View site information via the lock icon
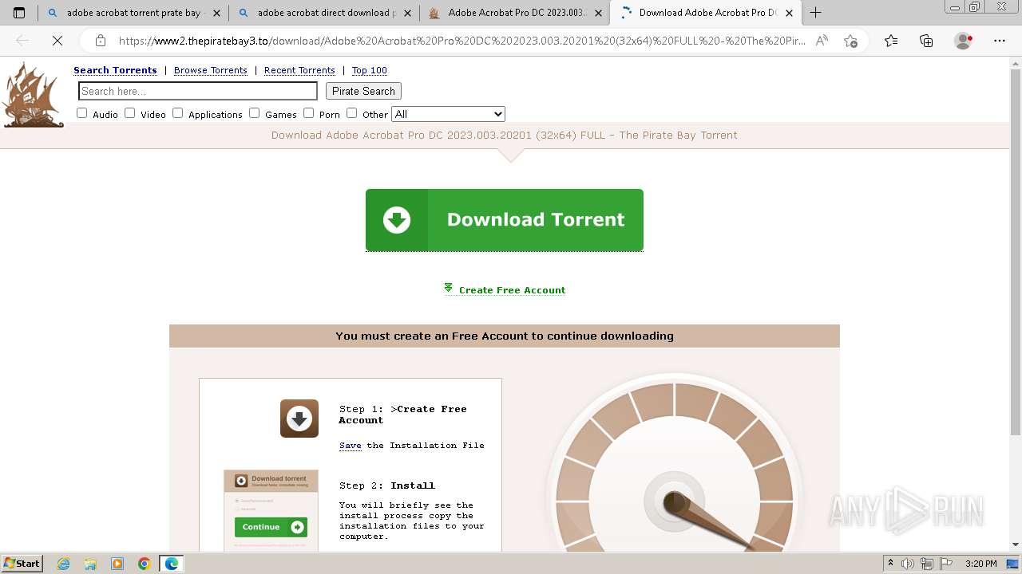1022x574 pixels. coord(101,41)
